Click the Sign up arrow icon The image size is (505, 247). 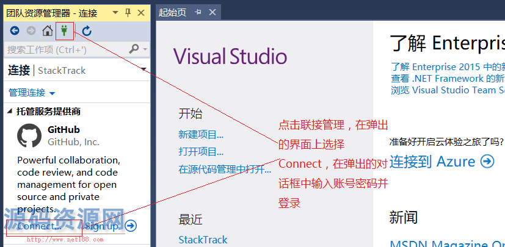pyautogui.click(x=131, y=226)
